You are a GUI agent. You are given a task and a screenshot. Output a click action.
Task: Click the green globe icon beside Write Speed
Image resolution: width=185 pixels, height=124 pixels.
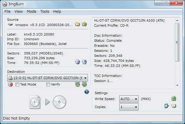tap(174, 99)
